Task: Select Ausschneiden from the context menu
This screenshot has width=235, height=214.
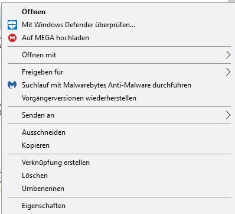Action: click(44, 132)
